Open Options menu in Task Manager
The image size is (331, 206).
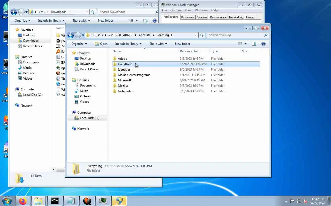coord(176,10)
